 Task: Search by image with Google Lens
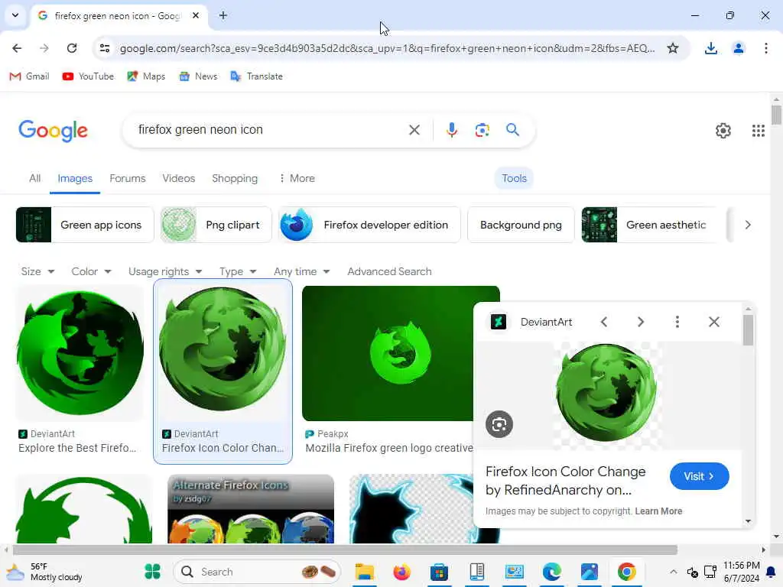click(482, 130)
